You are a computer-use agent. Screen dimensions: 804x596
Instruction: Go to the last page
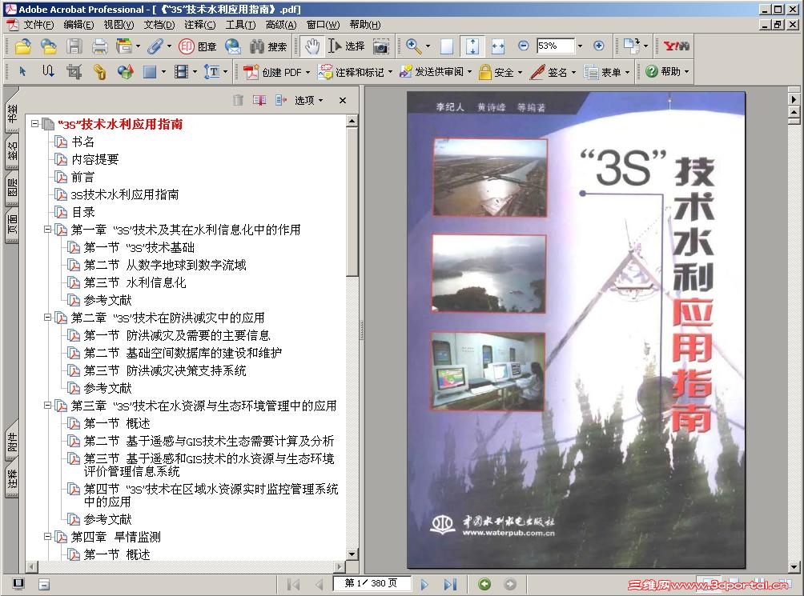pos(450,584)
